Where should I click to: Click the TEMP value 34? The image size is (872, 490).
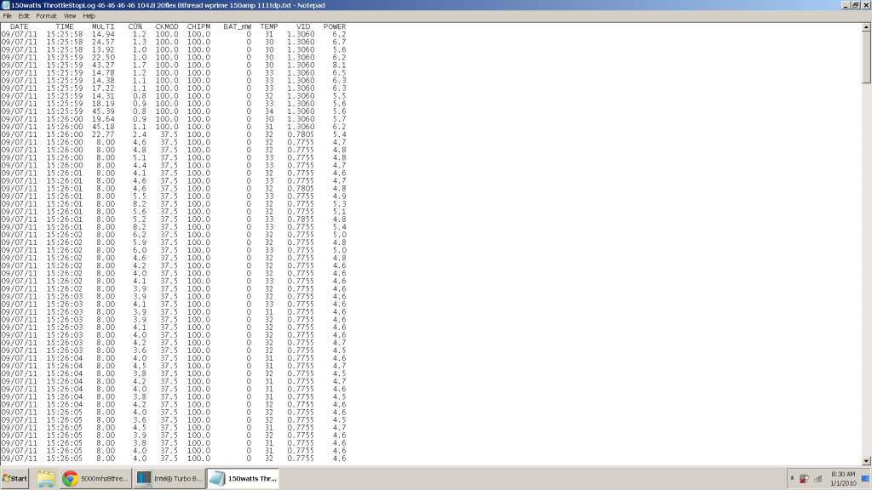point(268,111)
